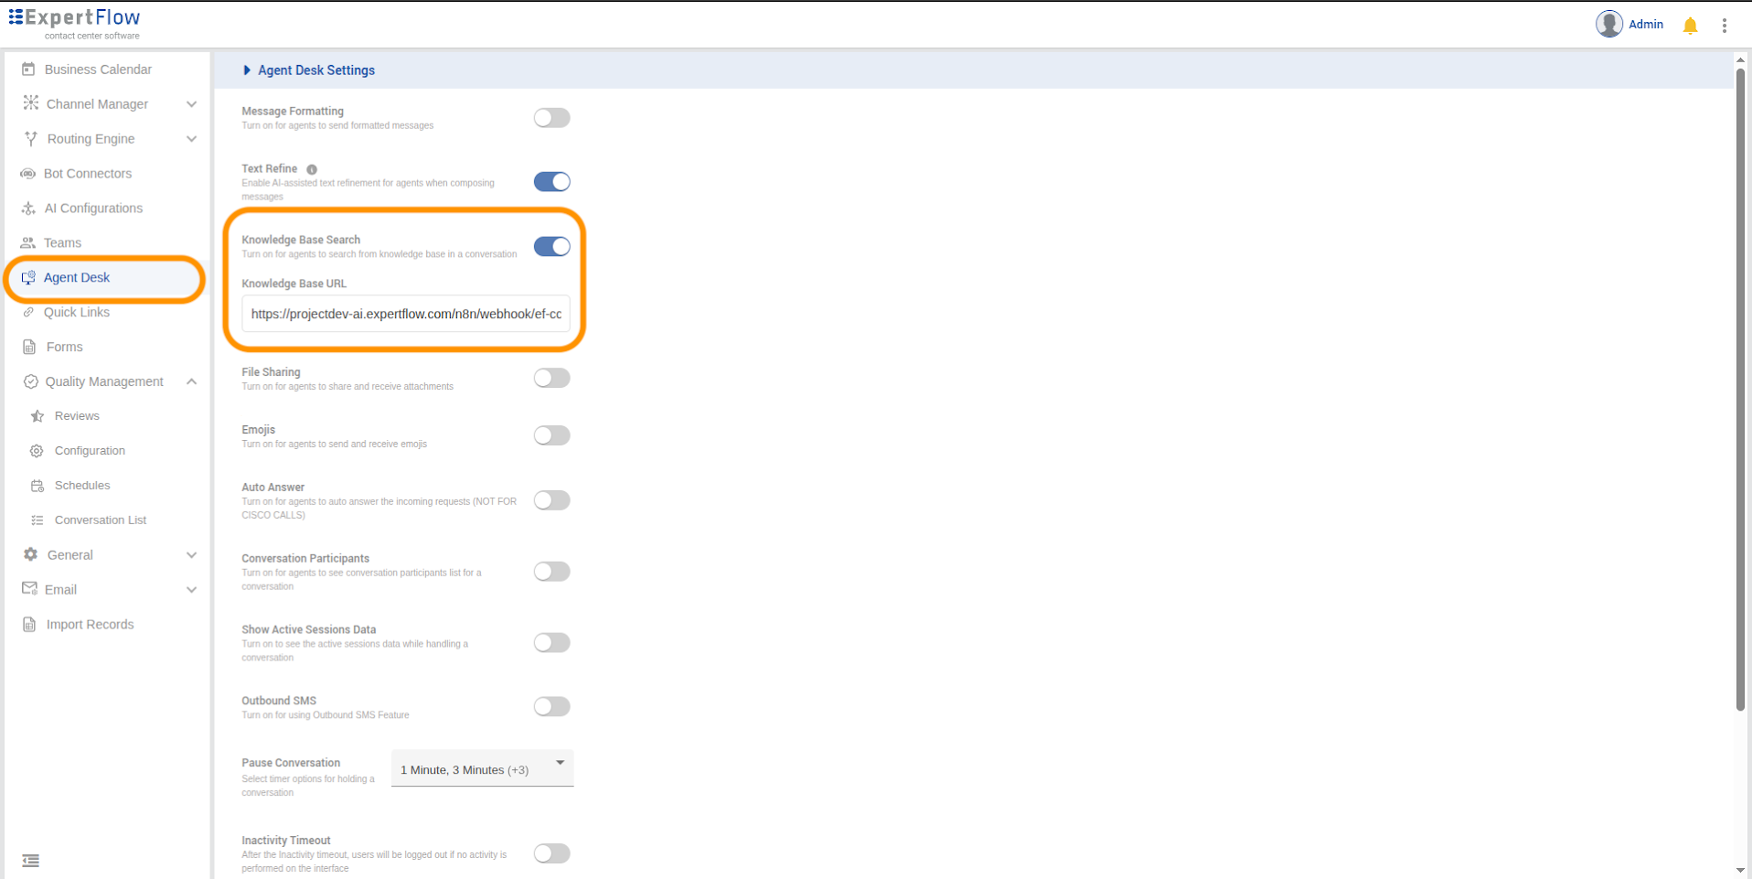
Task: Collapse the Agent Desk Settings triangle
Action: click(247, 70)
